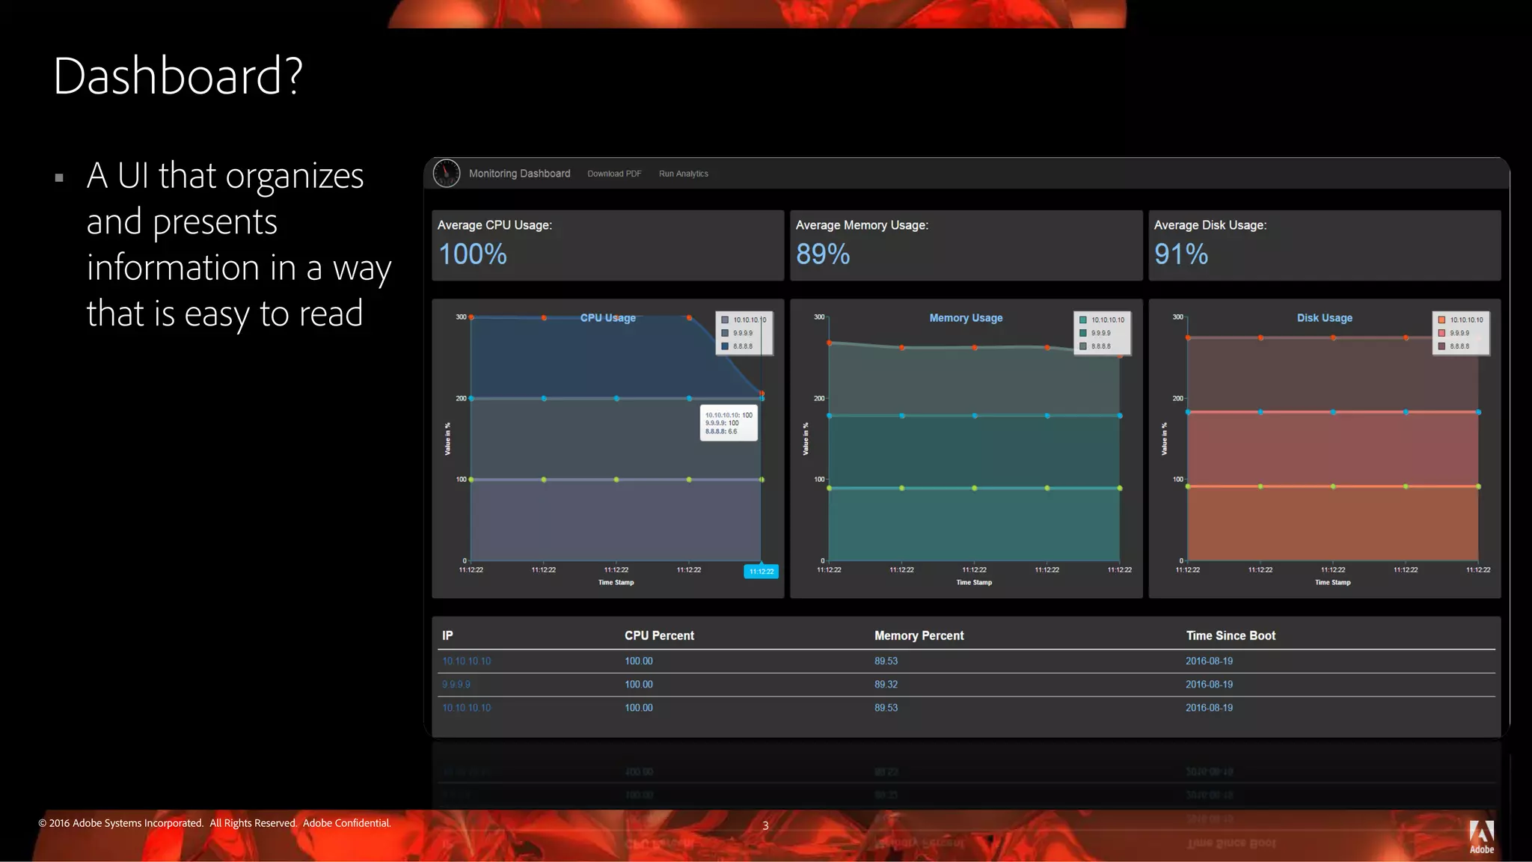Screen dimensions: 1532x862
Task: Click the Average Disk Usage 91% card
Action: (x=1324, y=245)
